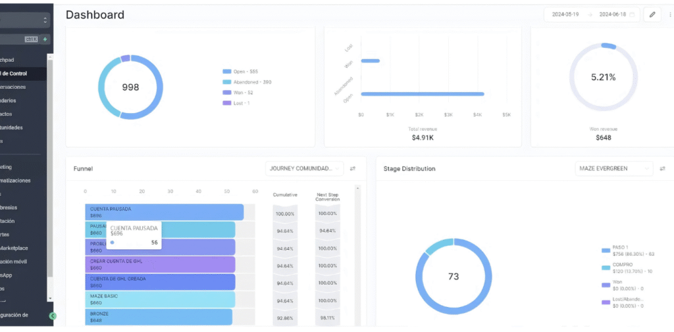Click the calendar icon in date range
Screen dimensions: 674x332
632,14
